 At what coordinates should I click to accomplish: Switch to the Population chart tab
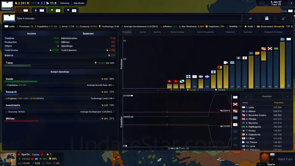click(230, 32)
